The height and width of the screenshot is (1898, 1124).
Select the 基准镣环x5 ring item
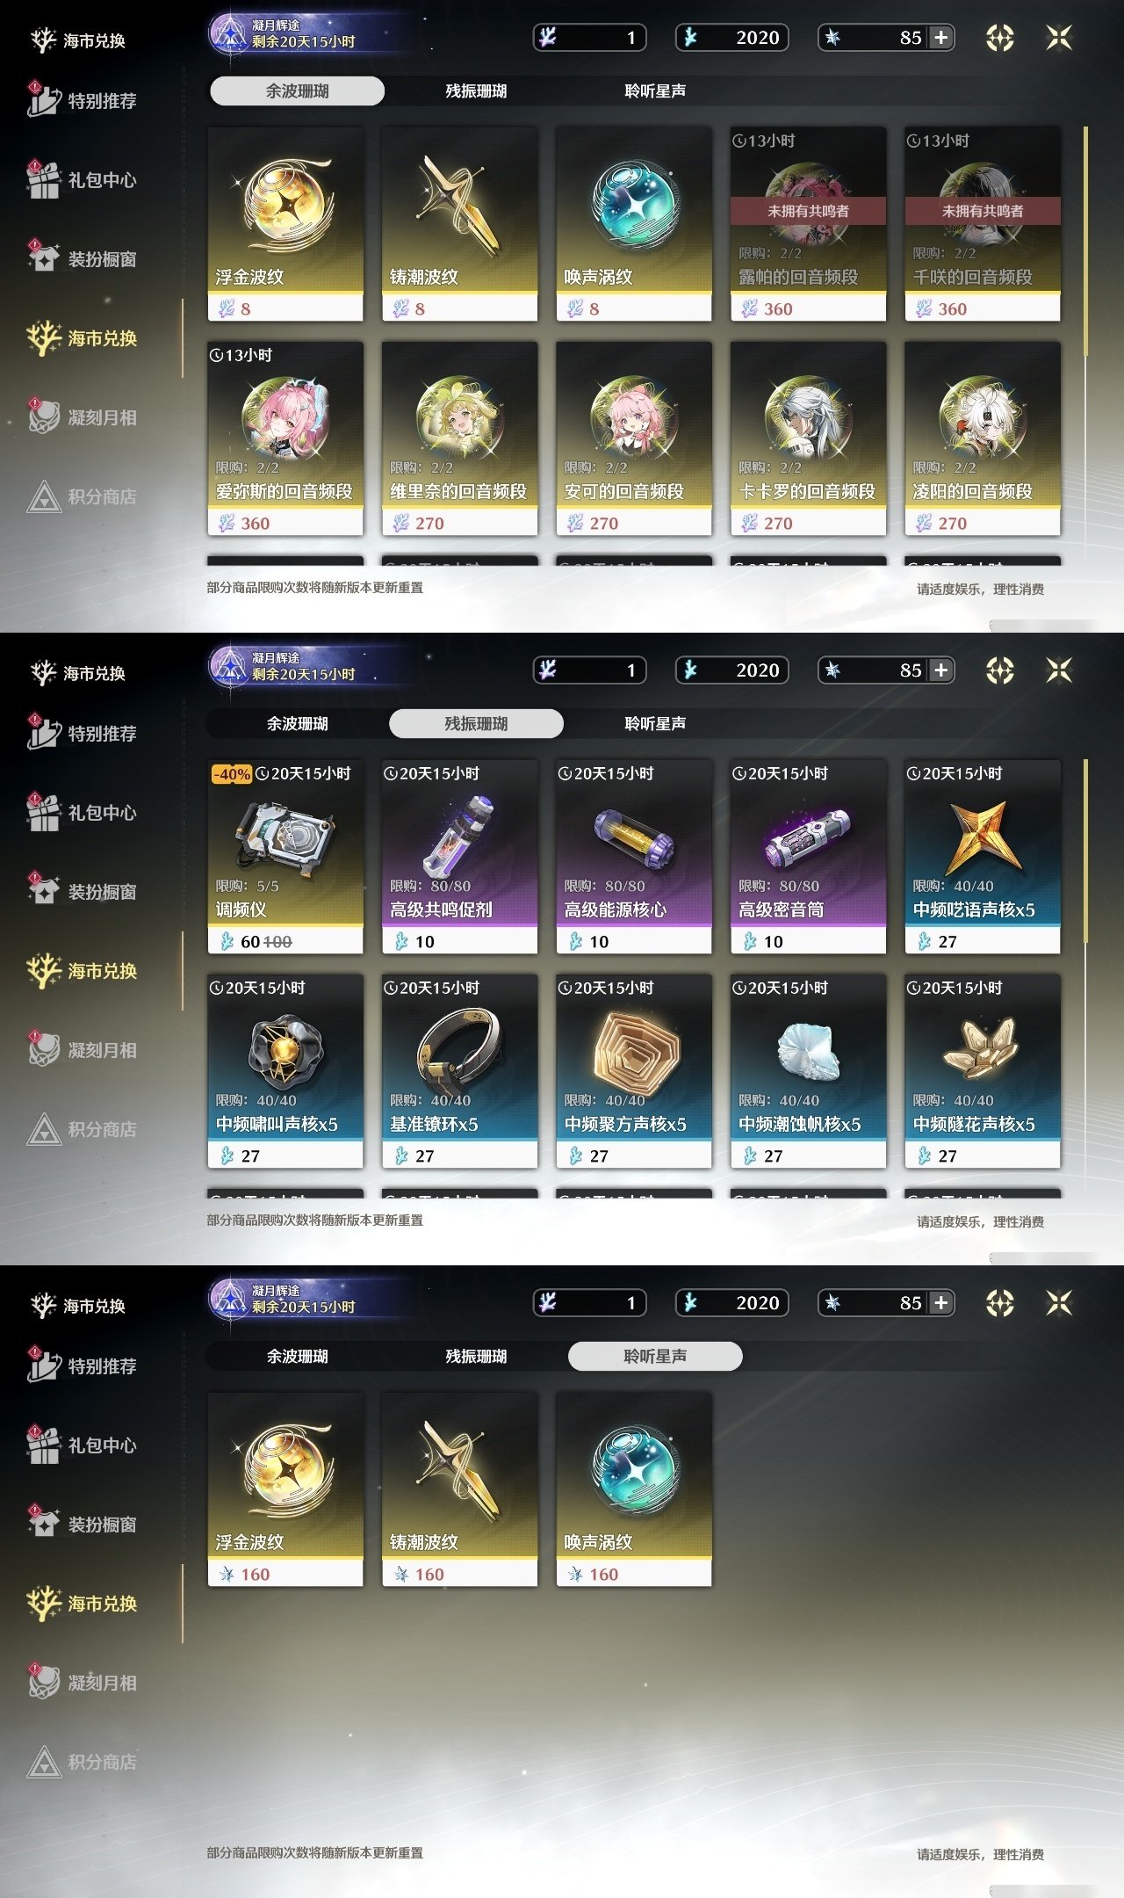point(459,1071)
